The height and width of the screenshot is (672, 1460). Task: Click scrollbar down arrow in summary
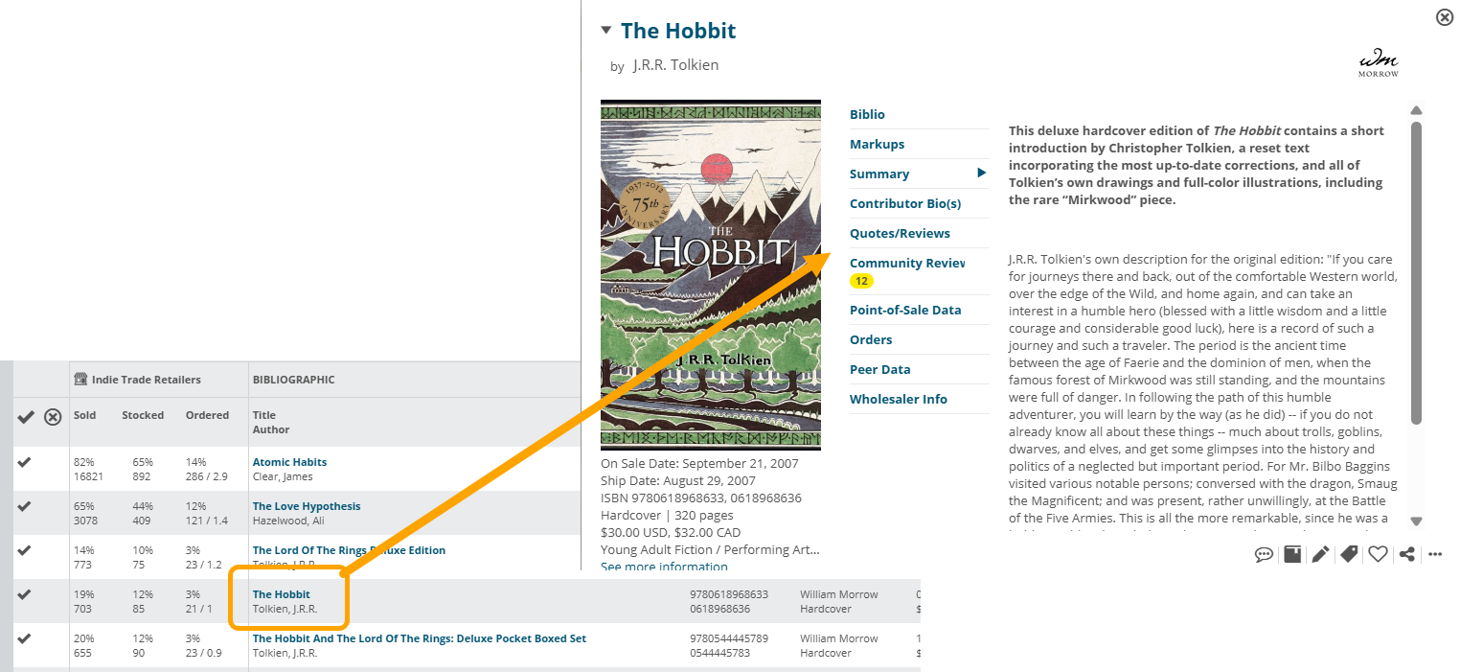1417,521
